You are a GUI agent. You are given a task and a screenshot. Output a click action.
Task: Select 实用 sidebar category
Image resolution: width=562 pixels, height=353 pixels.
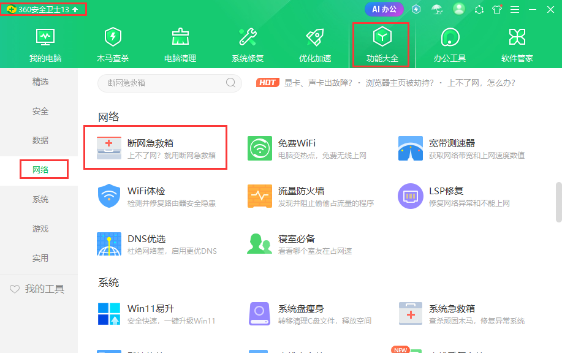click(x=40, y=258)
